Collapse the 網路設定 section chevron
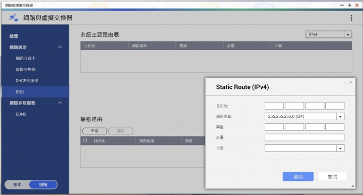The width and height of the screenshot is (363, 195). pyautogui.click(x=60, y=47)
